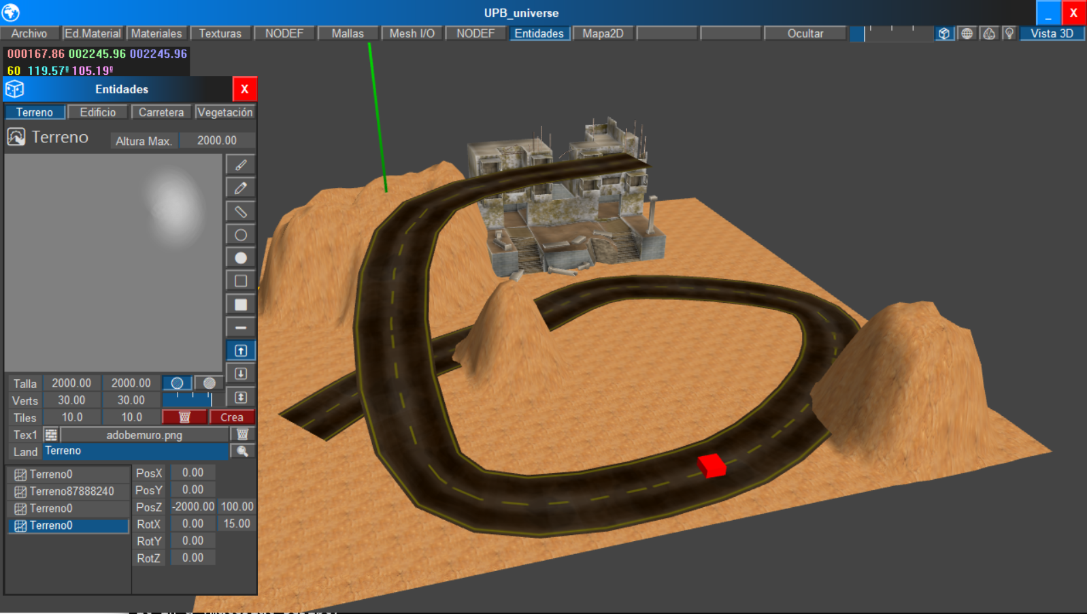Toggle the lightbulb lighting icon
The image size is (1087, 614).
tap(1009, 33)
